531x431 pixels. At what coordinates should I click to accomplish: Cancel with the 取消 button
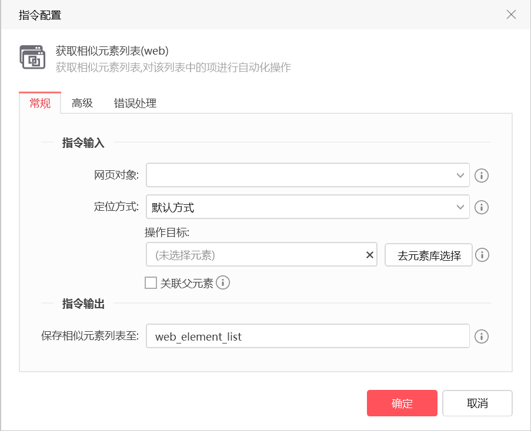pyautogui.click(x=477, y=403)
